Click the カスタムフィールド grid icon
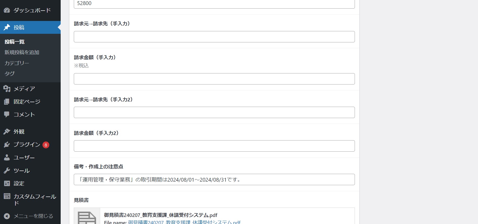 point(7,196)
